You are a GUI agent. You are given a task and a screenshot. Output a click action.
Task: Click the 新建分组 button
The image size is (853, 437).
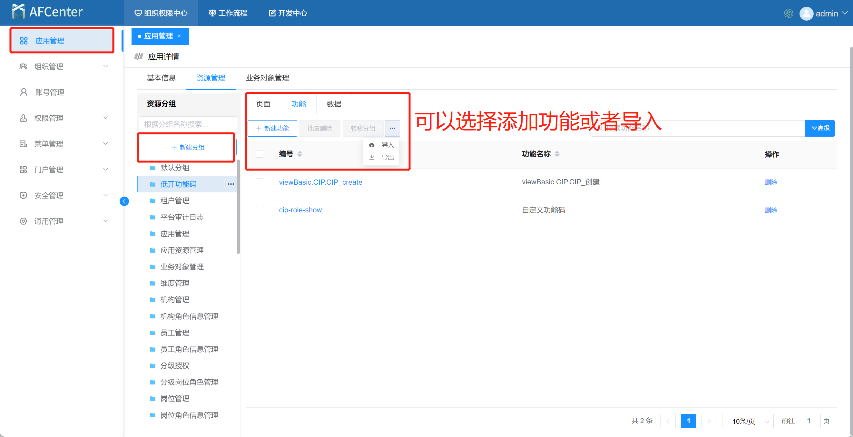click(x=187, y=147)
